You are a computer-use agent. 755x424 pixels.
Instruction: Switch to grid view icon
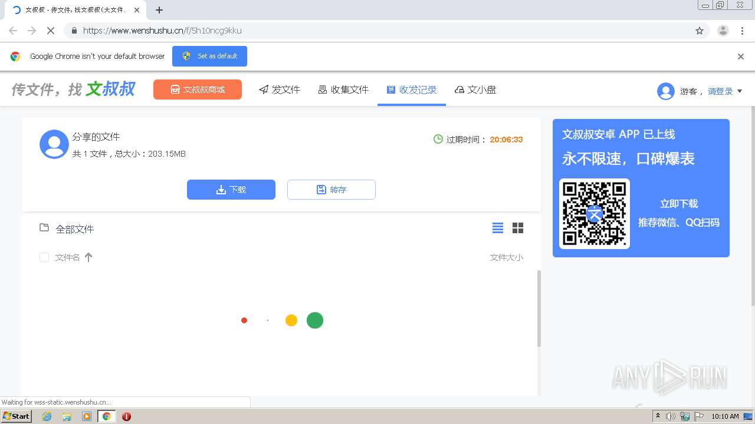click(x=518, y=228)
